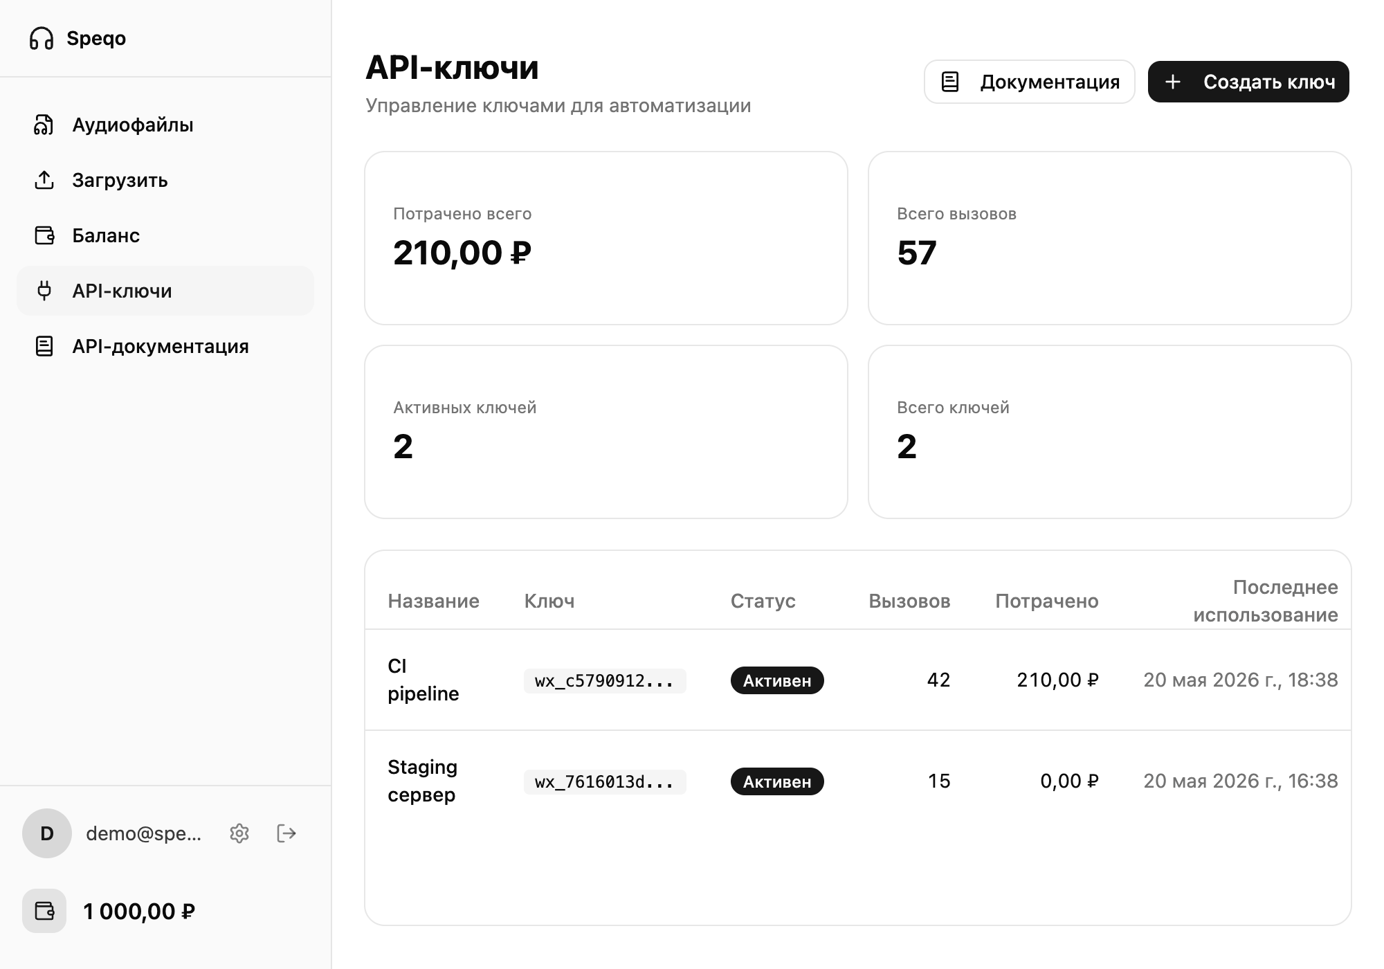Click the date 20 мая 2026 г., 18:38
1384x969 pixels.
click(x=1241, y=680)
